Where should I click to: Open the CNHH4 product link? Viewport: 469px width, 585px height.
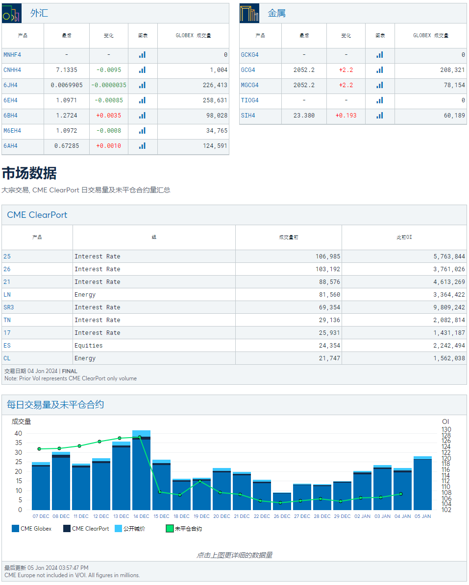point(12,70)
